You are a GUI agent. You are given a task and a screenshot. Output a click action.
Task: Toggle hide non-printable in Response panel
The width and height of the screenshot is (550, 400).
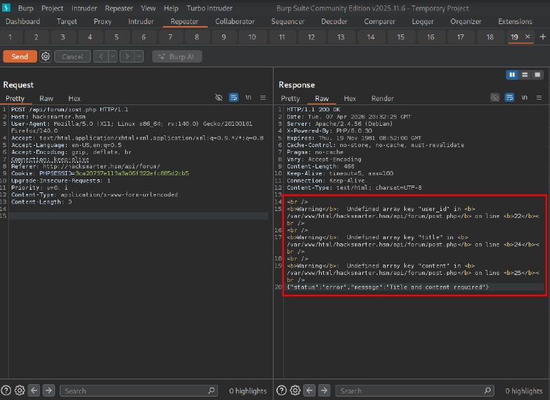pos(495,98)
